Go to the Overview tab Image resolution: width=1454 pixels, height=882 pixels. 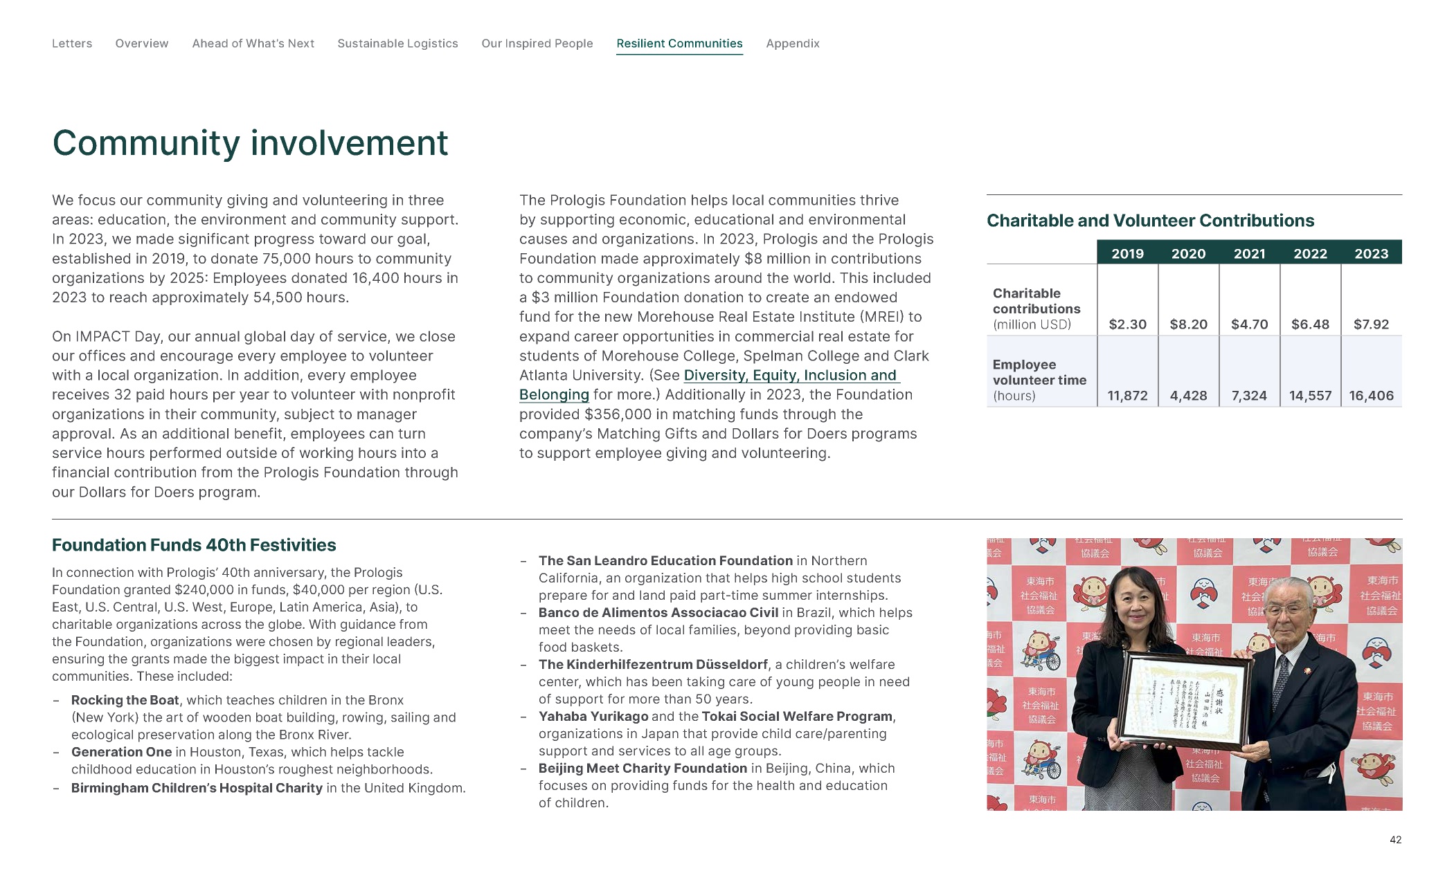[142, 44]
